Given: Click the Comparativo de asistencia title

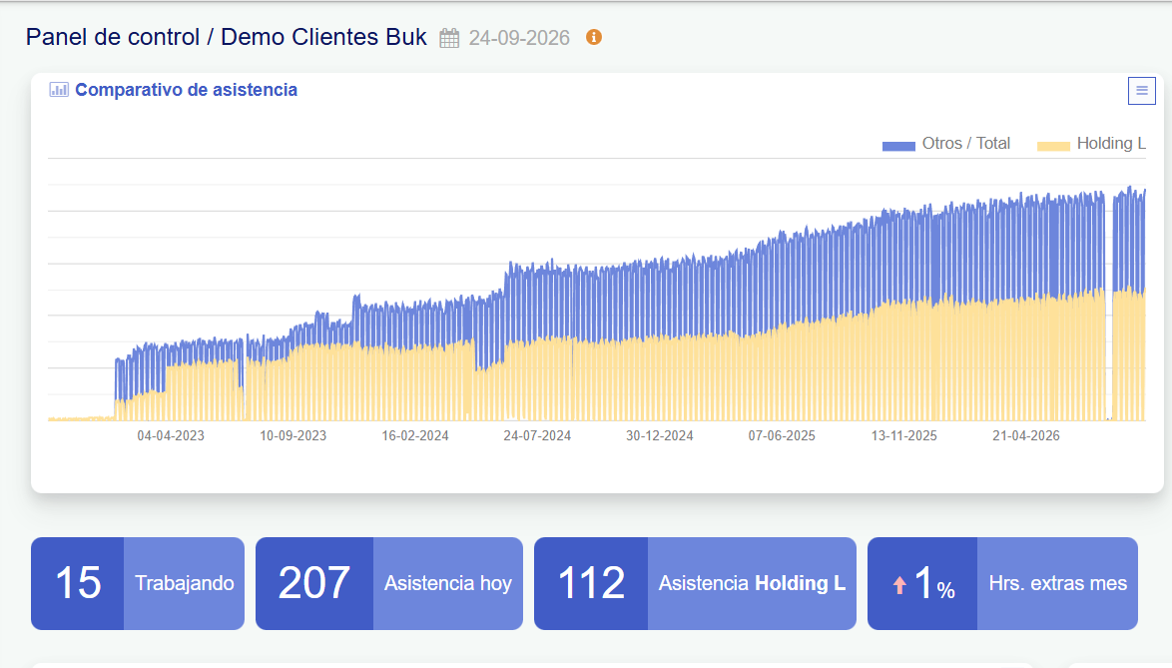Looking at the screenshot, I should [186, 90].
